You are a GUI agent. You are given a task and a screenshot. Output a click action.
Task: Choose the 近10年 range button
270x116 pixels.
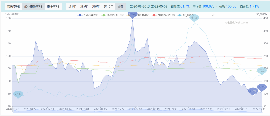coord(109,6)
